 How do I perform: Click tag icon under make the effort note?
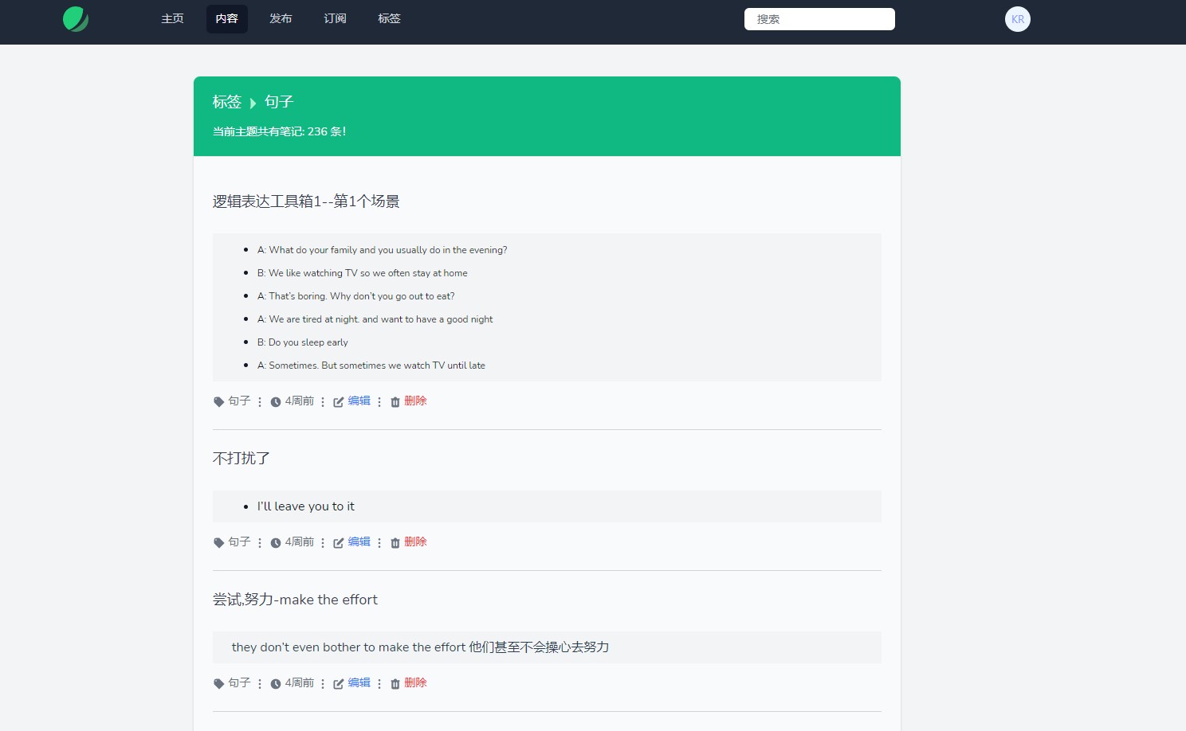click(218, 684)
